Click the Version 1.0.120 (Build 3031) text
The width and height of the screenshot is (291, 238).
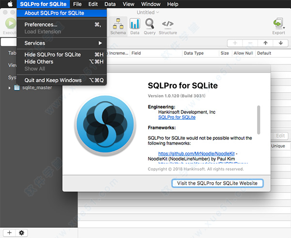pos(177,95)
